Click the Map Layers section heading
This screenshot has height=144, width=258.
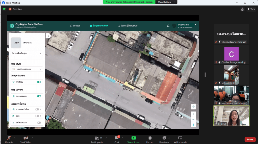(17, 90)
